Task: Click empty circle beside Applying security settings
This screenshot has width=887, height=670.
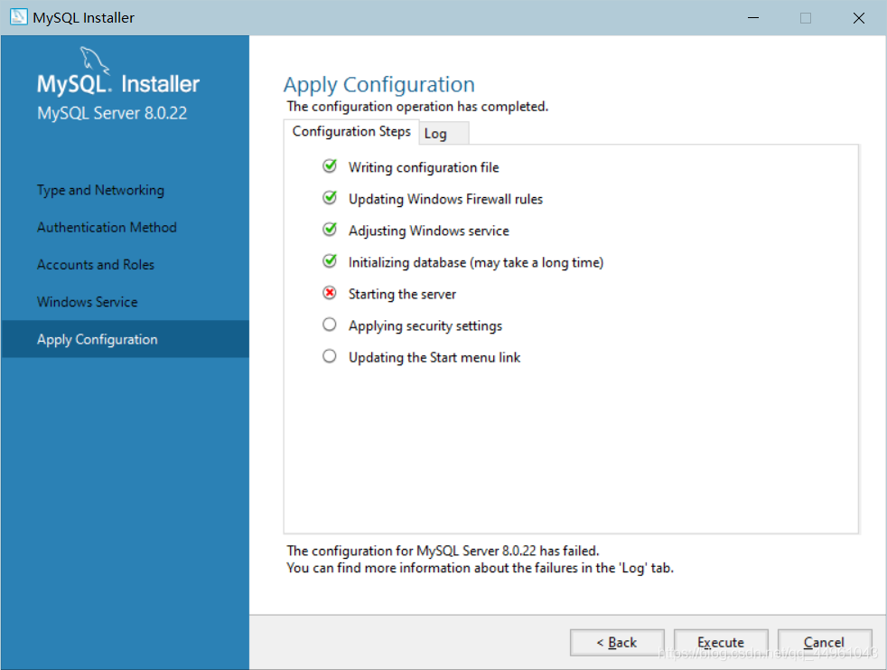Action: point(329,325)
